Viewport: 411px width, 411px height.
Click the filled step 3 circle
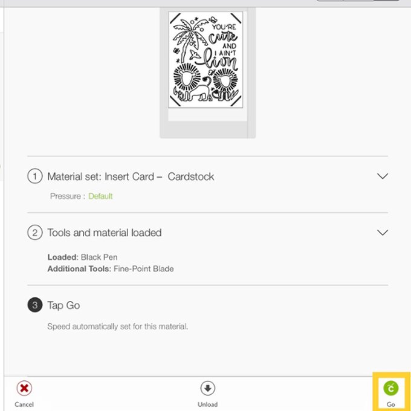click(35, 305)
